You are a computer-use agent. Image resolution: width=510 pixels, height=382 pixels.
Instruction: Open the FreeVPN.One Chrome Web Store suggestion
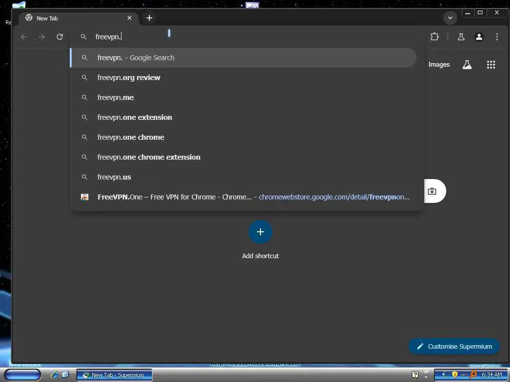pyautogui.click(x=243, y=197)
